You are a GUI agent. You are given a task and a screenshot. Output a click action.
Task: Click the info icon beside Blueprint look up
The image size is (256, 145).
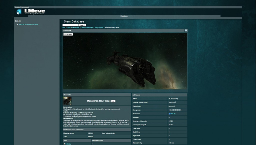(x=169, y=114)
